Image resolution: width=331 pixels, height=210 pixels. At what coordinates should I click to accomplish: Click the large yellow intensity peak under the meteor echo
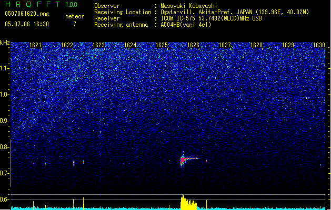click(x=188, y=203)
